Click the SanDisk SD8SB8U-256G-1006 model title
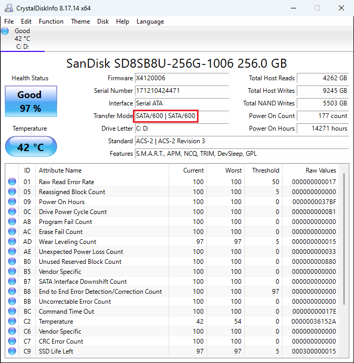Viewport: 354px width, 363px height. (x=176, y=63)
